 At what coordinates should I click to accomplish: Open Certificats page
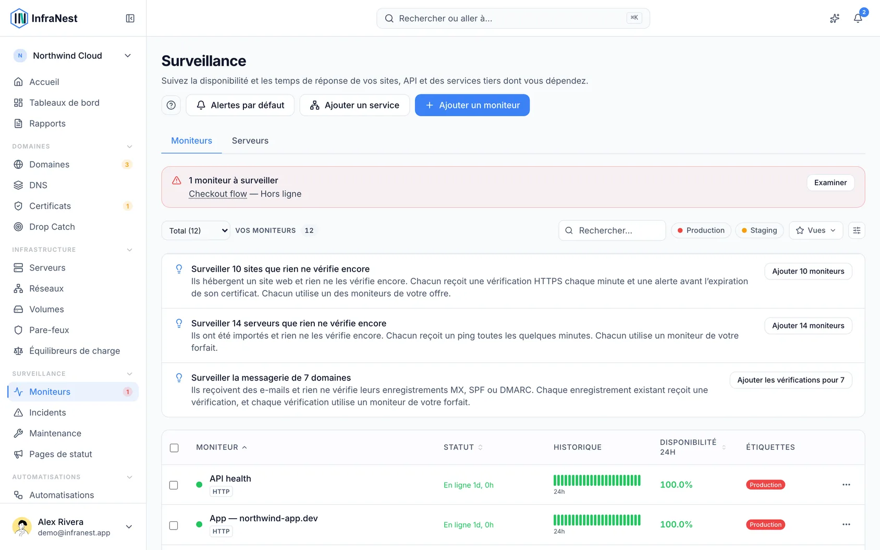[73, 206]
